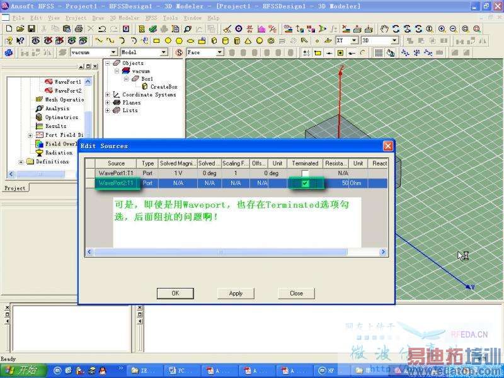Open the Draw menu
Image resolution: width=504 pixels, height=378 pixels.
[98, 18]
